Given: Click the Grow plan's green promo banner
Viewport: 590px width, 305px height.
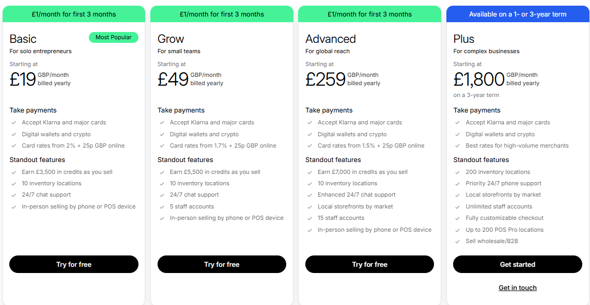Looking at the screenshot, I should 222,14.
